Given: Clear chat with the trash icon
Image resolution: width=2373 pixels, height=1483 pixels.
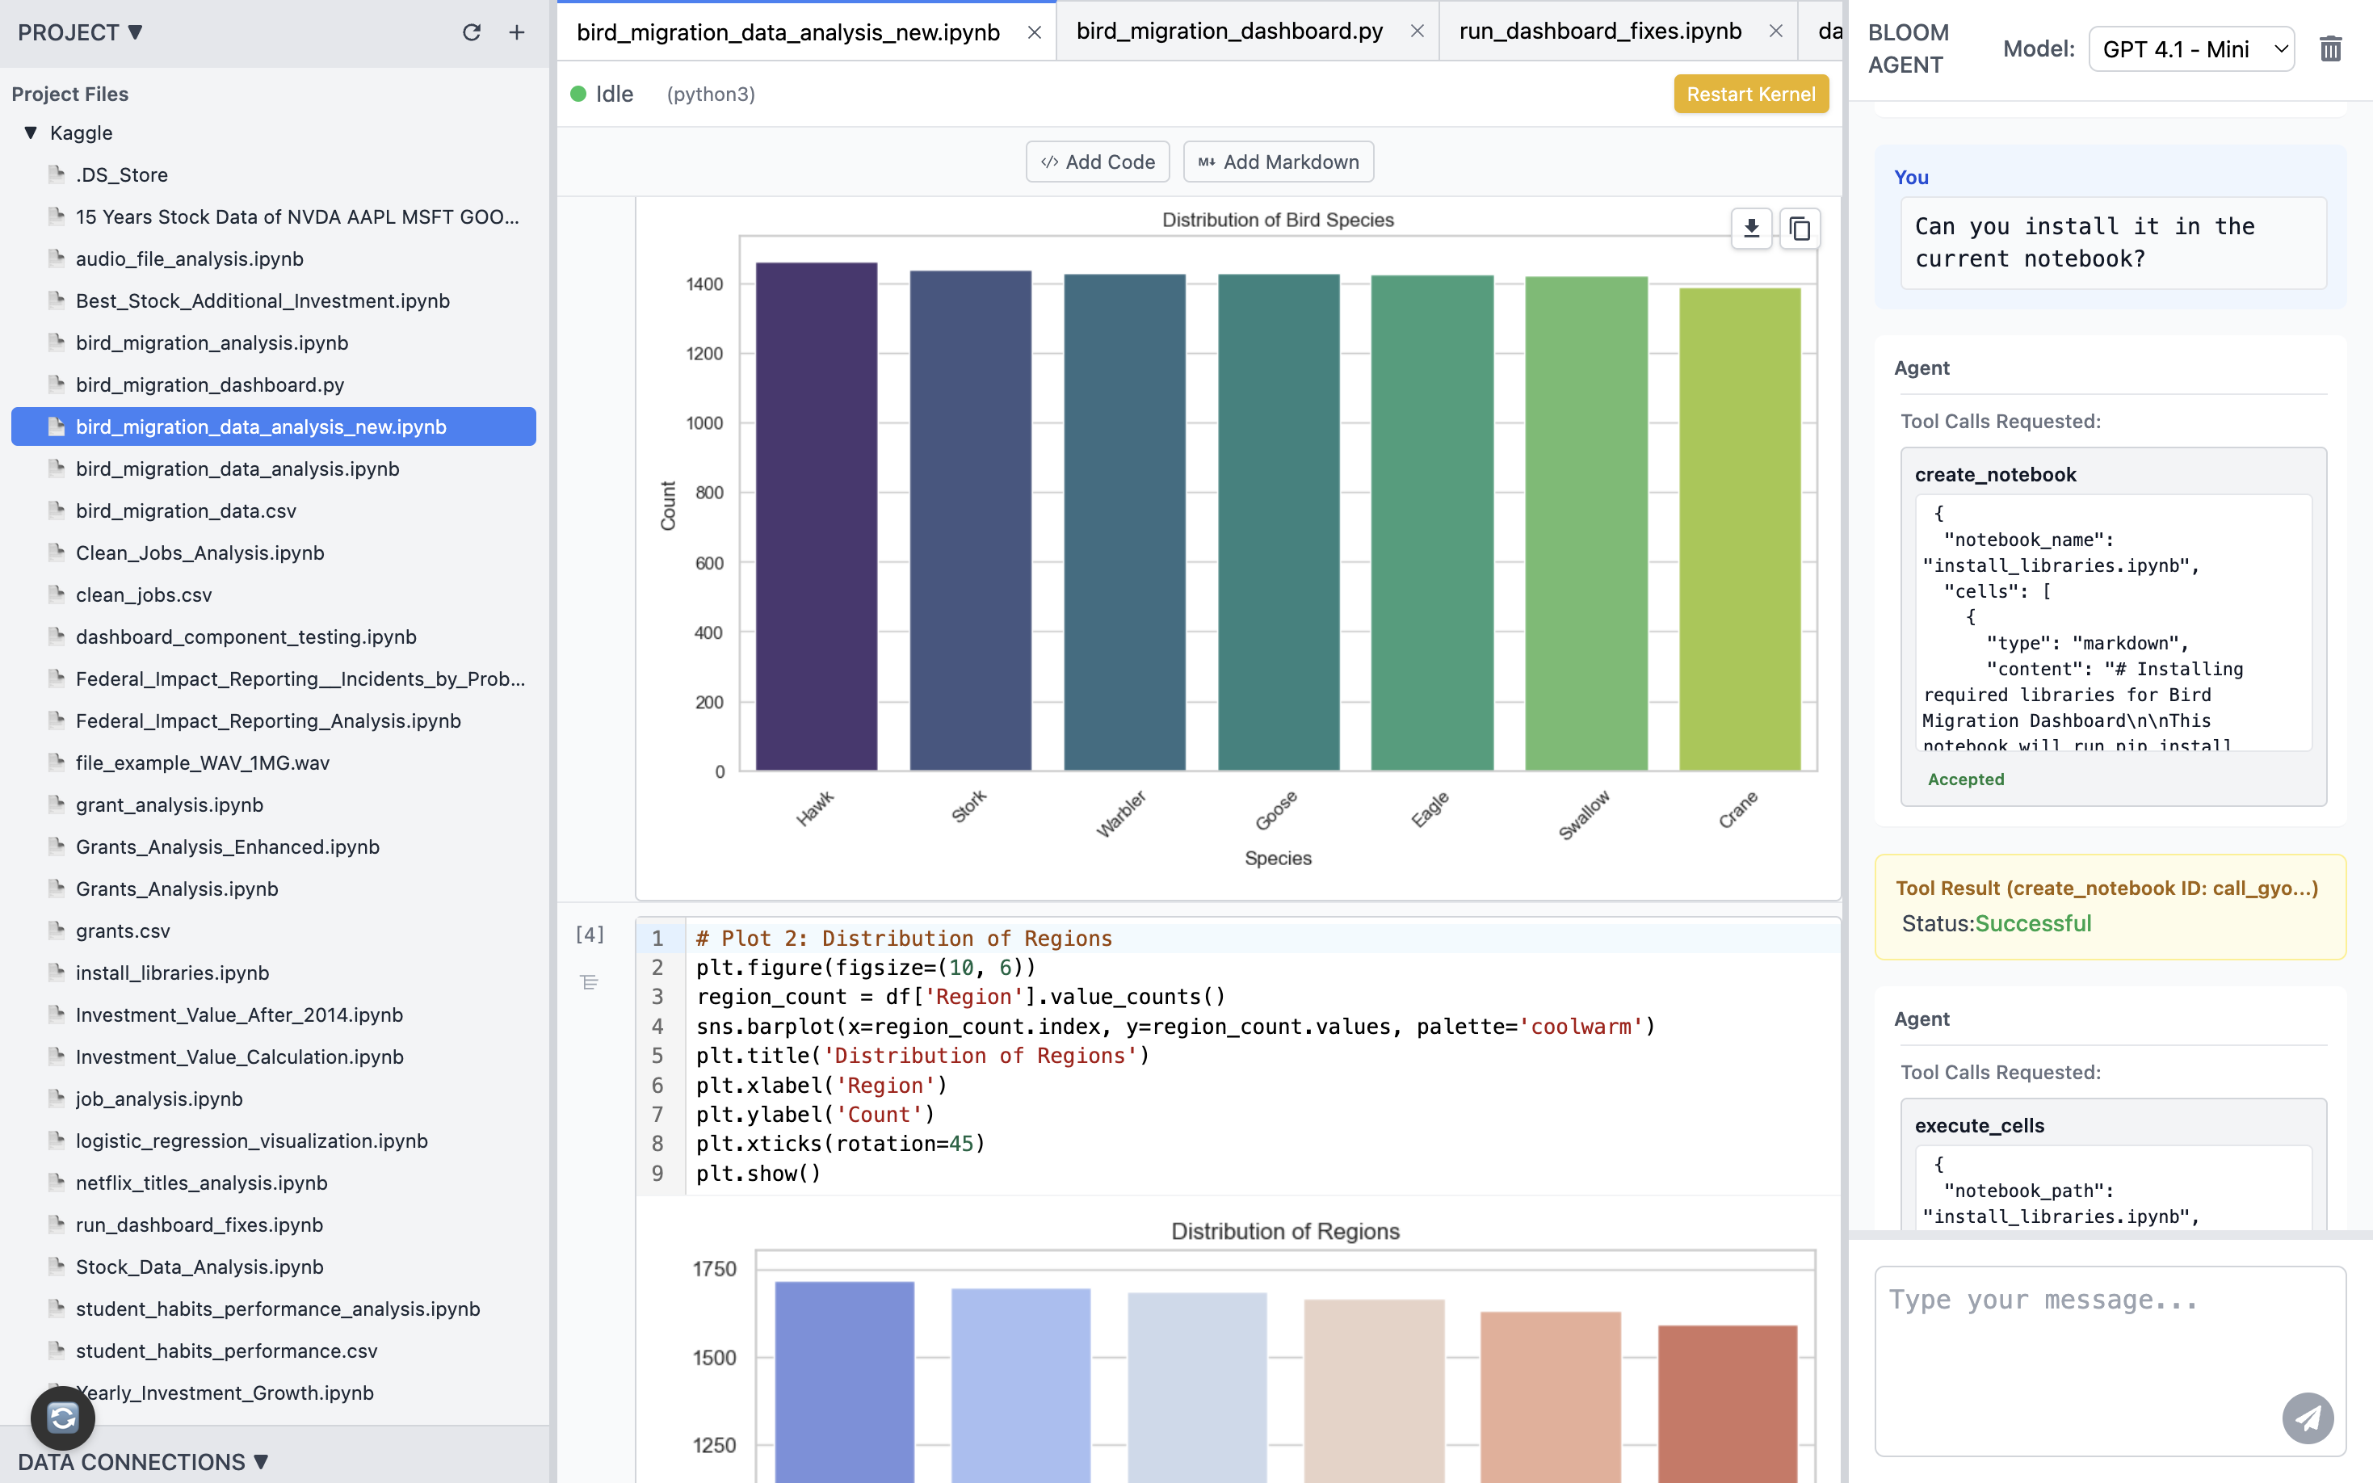Looking at the screenshot, I should (2331, 49).
